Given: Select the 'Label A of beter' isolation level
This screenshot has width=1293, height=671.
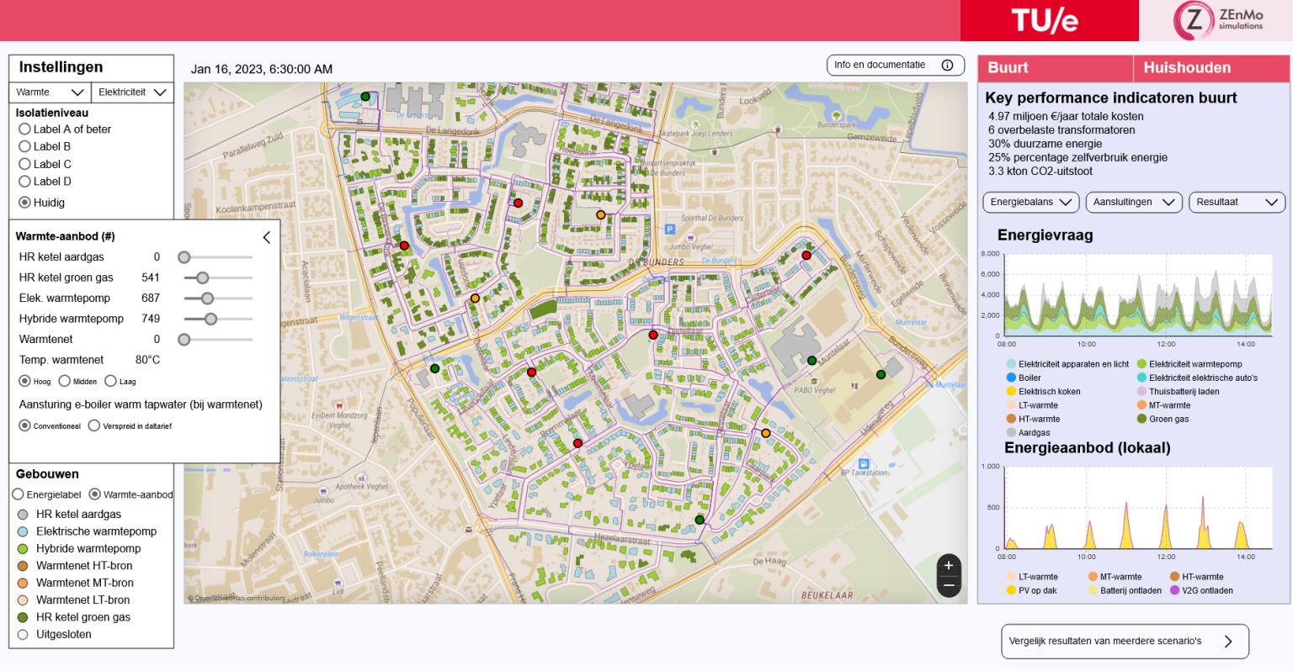Looking at the screenshot, I should click(x=26, y=129).
